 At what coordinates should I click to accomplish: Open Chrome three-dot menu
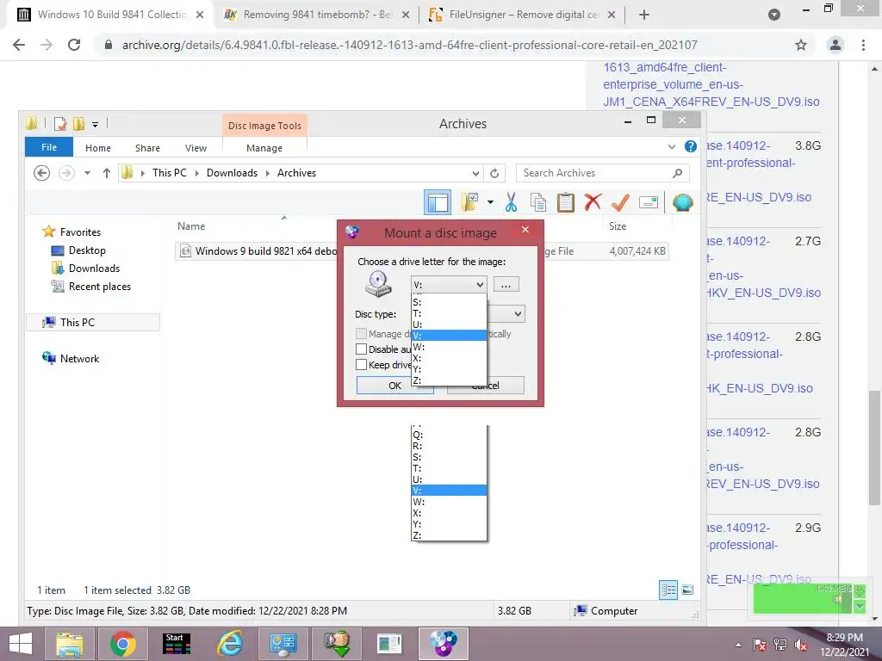coord(863,45)
